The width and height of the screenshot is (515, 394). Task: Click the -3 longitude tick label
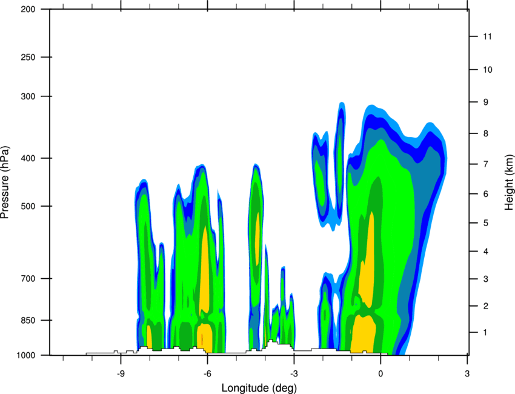pyautogui.click(x=294, y=374)
